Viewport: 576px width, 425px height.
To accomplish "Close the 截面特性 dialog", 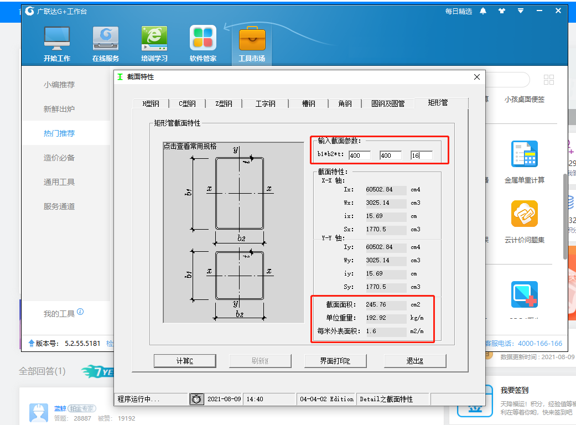I will click(477, 77).
